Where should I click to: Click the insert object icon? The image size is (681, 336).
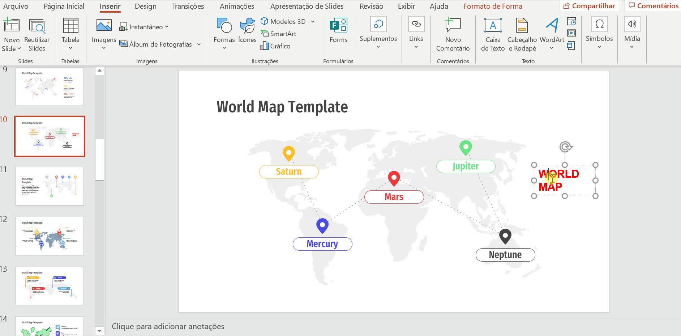click(x=571, y=46)
